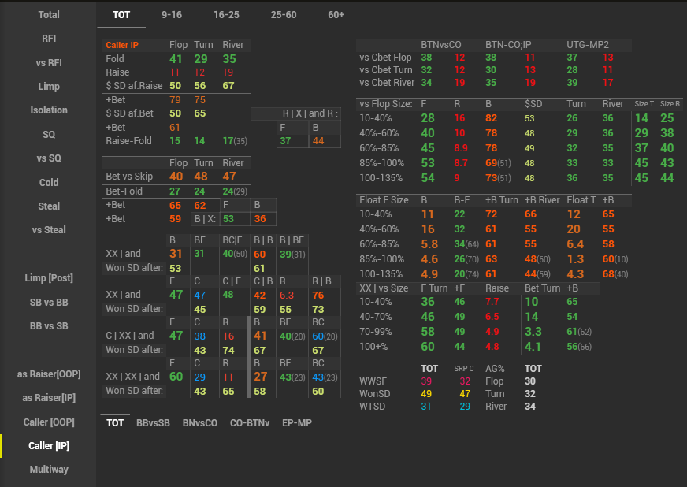Select the 60+ tab
This screenshot has width=687, height=487.
point(336,14)
